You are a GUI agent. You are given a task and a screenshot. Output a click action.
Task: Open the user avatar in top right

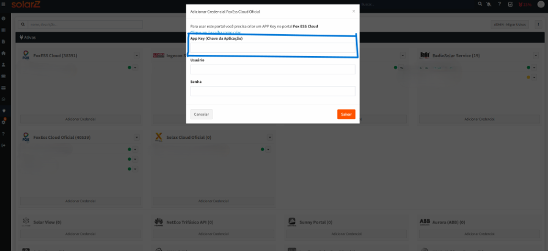tap(541, 4)
